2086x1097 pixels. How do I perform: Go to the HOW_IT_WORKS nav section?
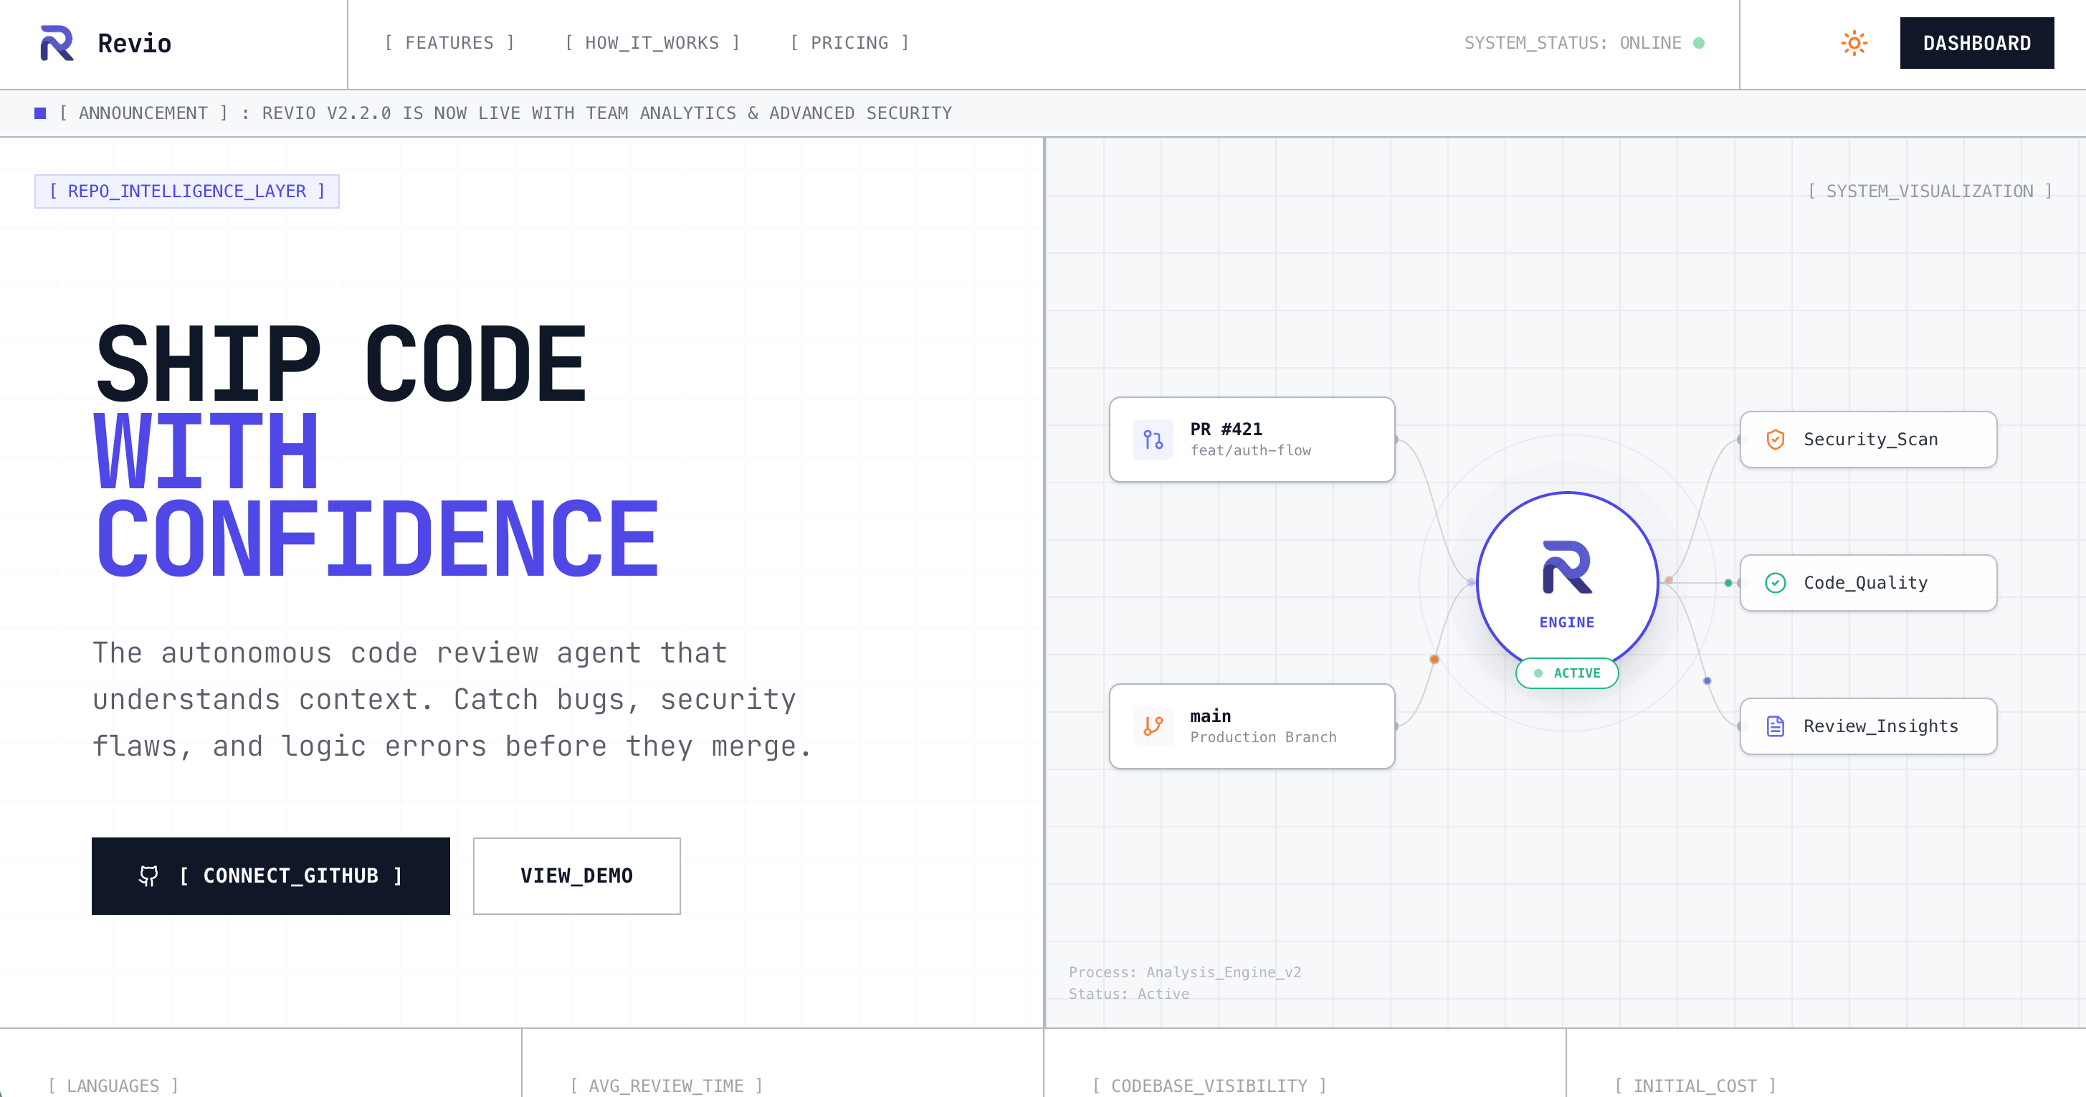pos(652,43)
